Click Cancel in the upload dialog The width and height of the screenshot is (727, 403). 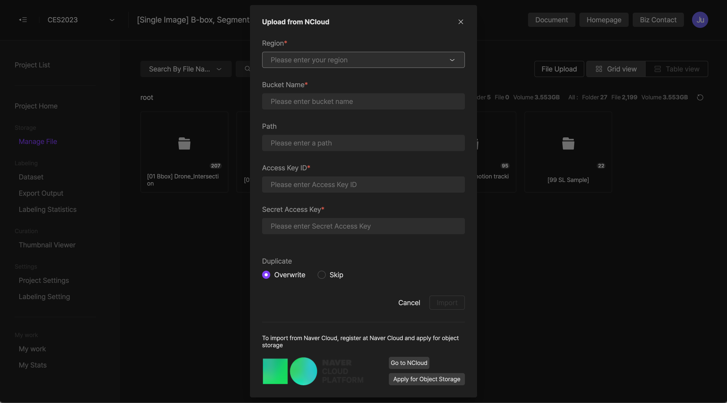(x=409, y=303)
